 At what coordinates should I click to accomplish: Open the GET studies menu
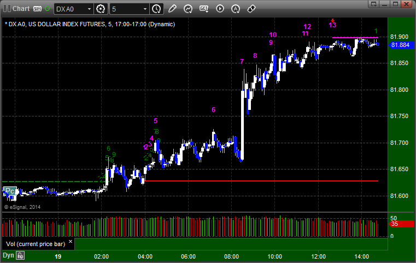(x=204, y=9)
